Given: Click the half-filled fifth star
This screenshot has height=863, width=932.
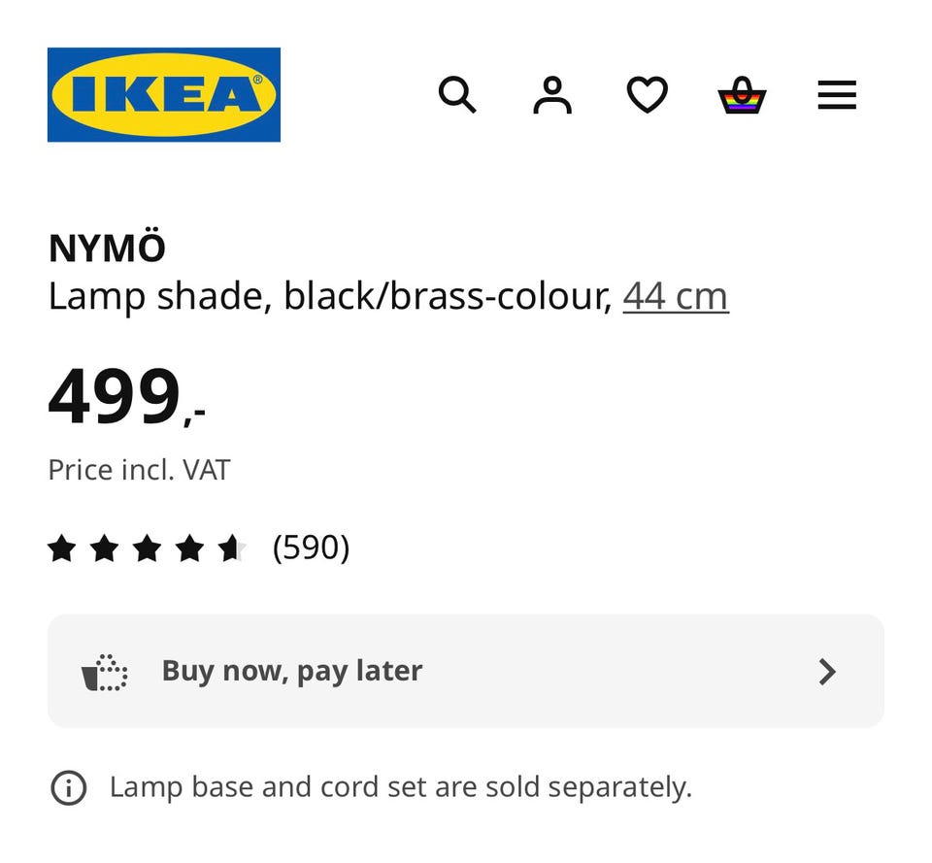Looking at the screenshot, I should [x=231, y=549].
